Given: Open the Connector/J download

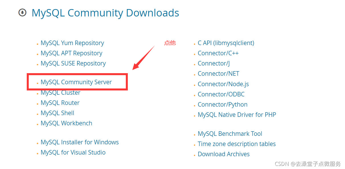Looking at the screenshot, I should point(214,64).
